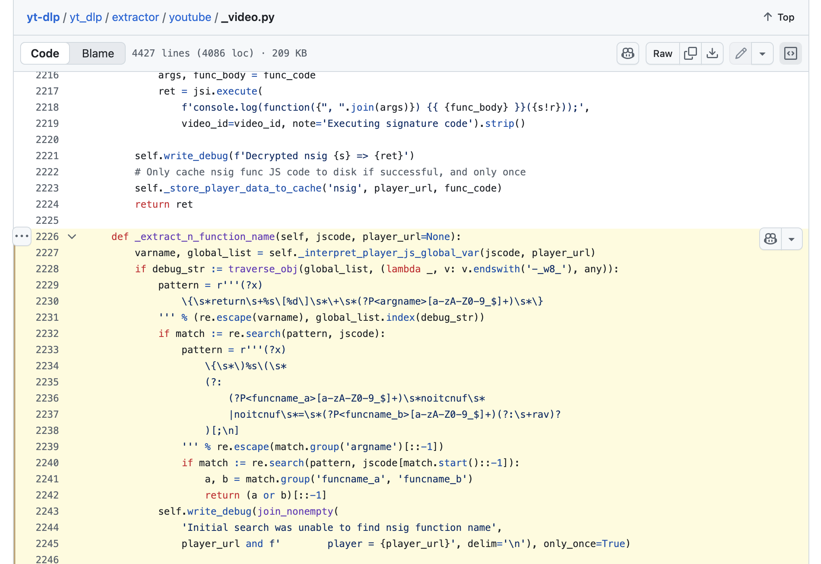Select the Code view tab
Image resolution: width=821 pixels, height=564 pixels.
point(45,53)
